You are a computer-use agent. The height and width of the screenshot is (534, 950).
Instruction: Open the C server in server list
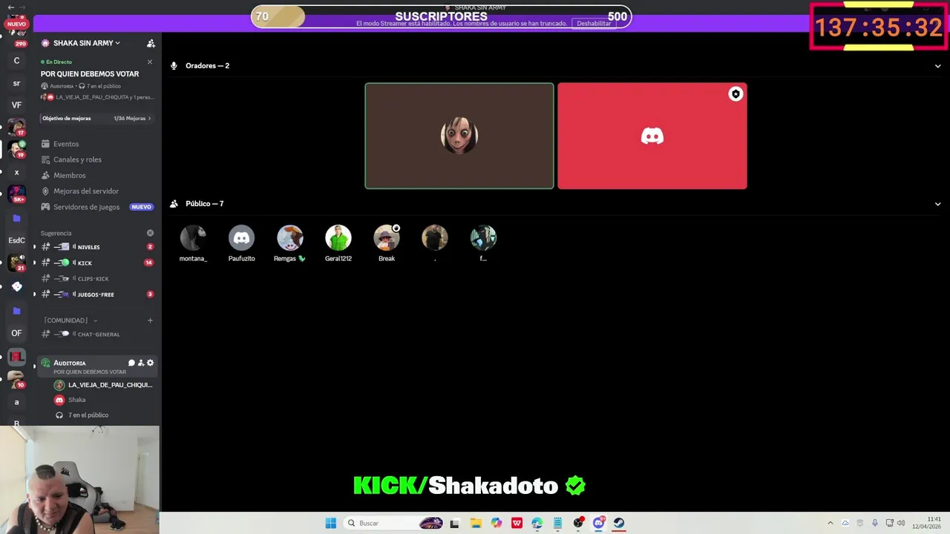tap(16, 61)
